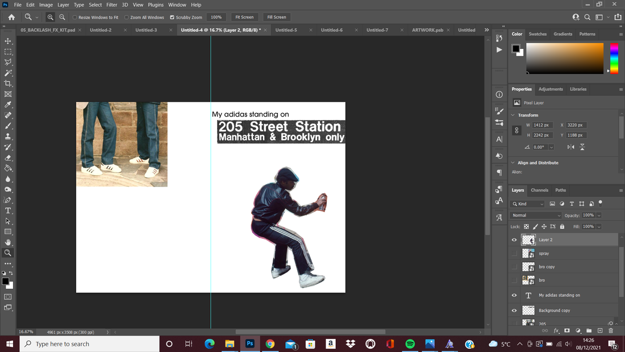Hide the Background copy layer

click(514, 310)
